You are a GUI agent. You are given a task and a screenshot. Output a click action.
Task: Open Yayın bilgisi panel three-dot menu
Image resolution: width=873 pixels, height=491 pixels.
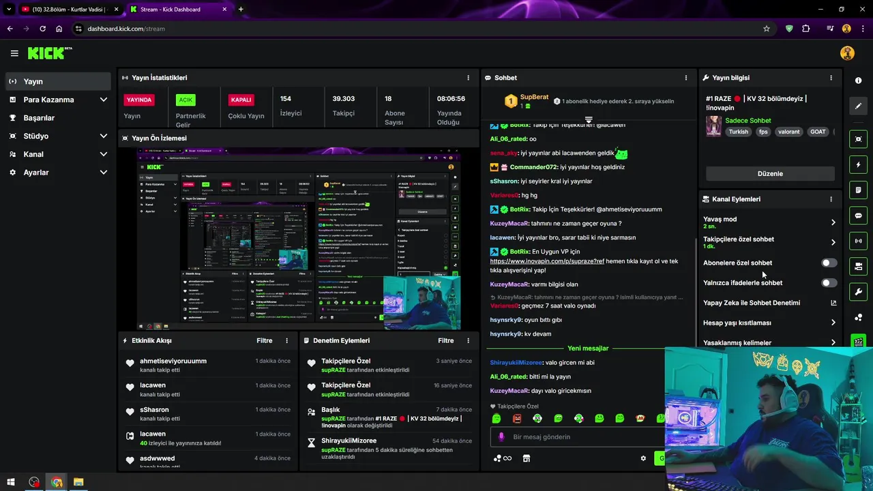coord(831,78)
